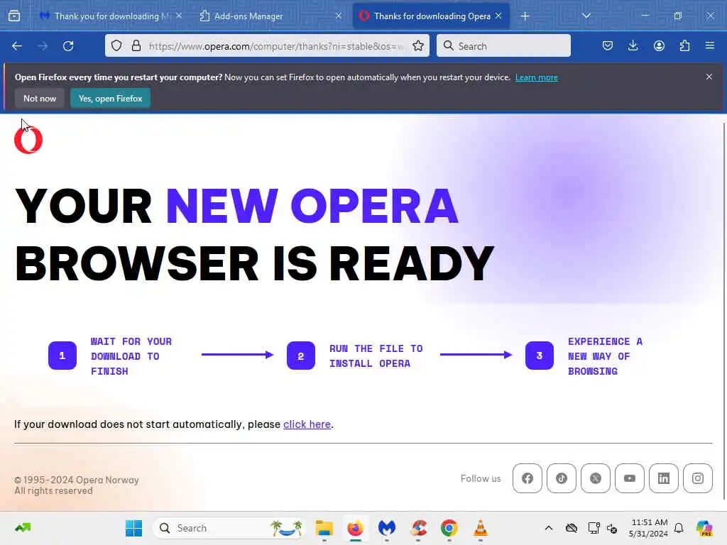Click the Not now button
Viewport: 727px width, 545px height.
click(40, 98)
